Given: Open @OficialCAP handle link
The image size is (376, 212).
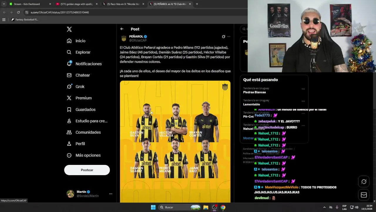Looking at the screenshot, I should point(138,40).
